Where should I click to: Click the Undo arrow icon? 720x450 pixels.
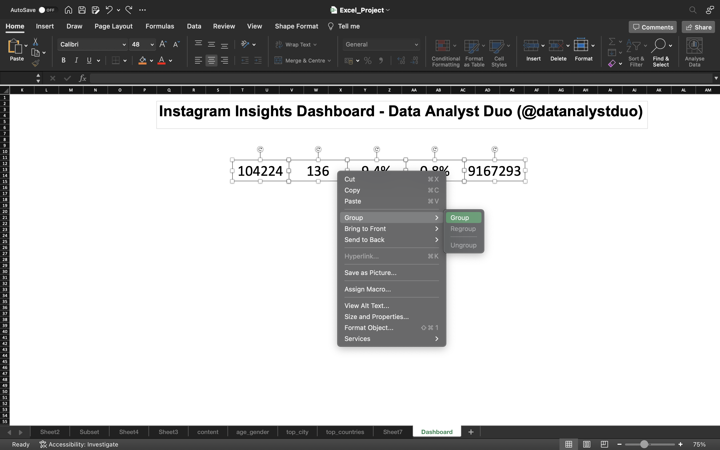(109, 10)
